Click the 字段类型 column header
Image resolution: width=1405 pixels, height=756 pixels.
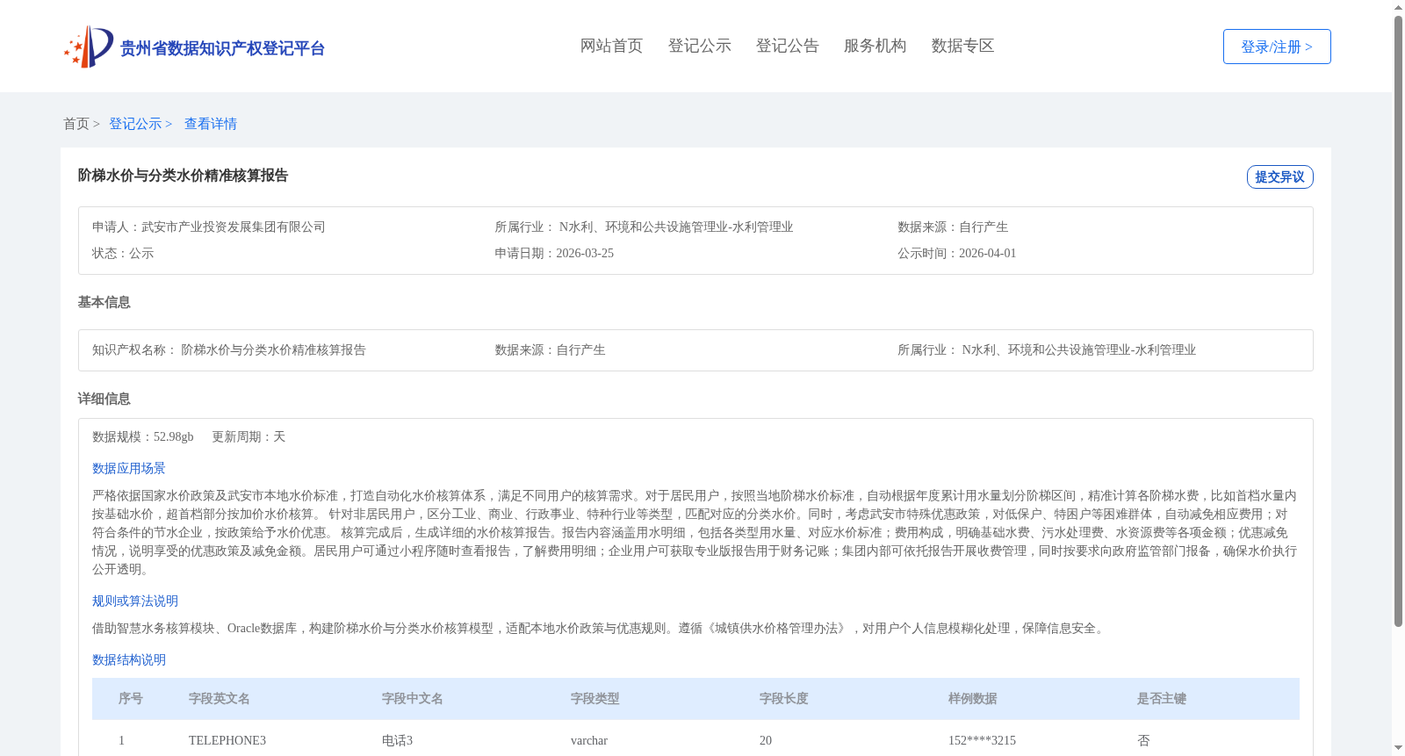click(x=595, y=698)
